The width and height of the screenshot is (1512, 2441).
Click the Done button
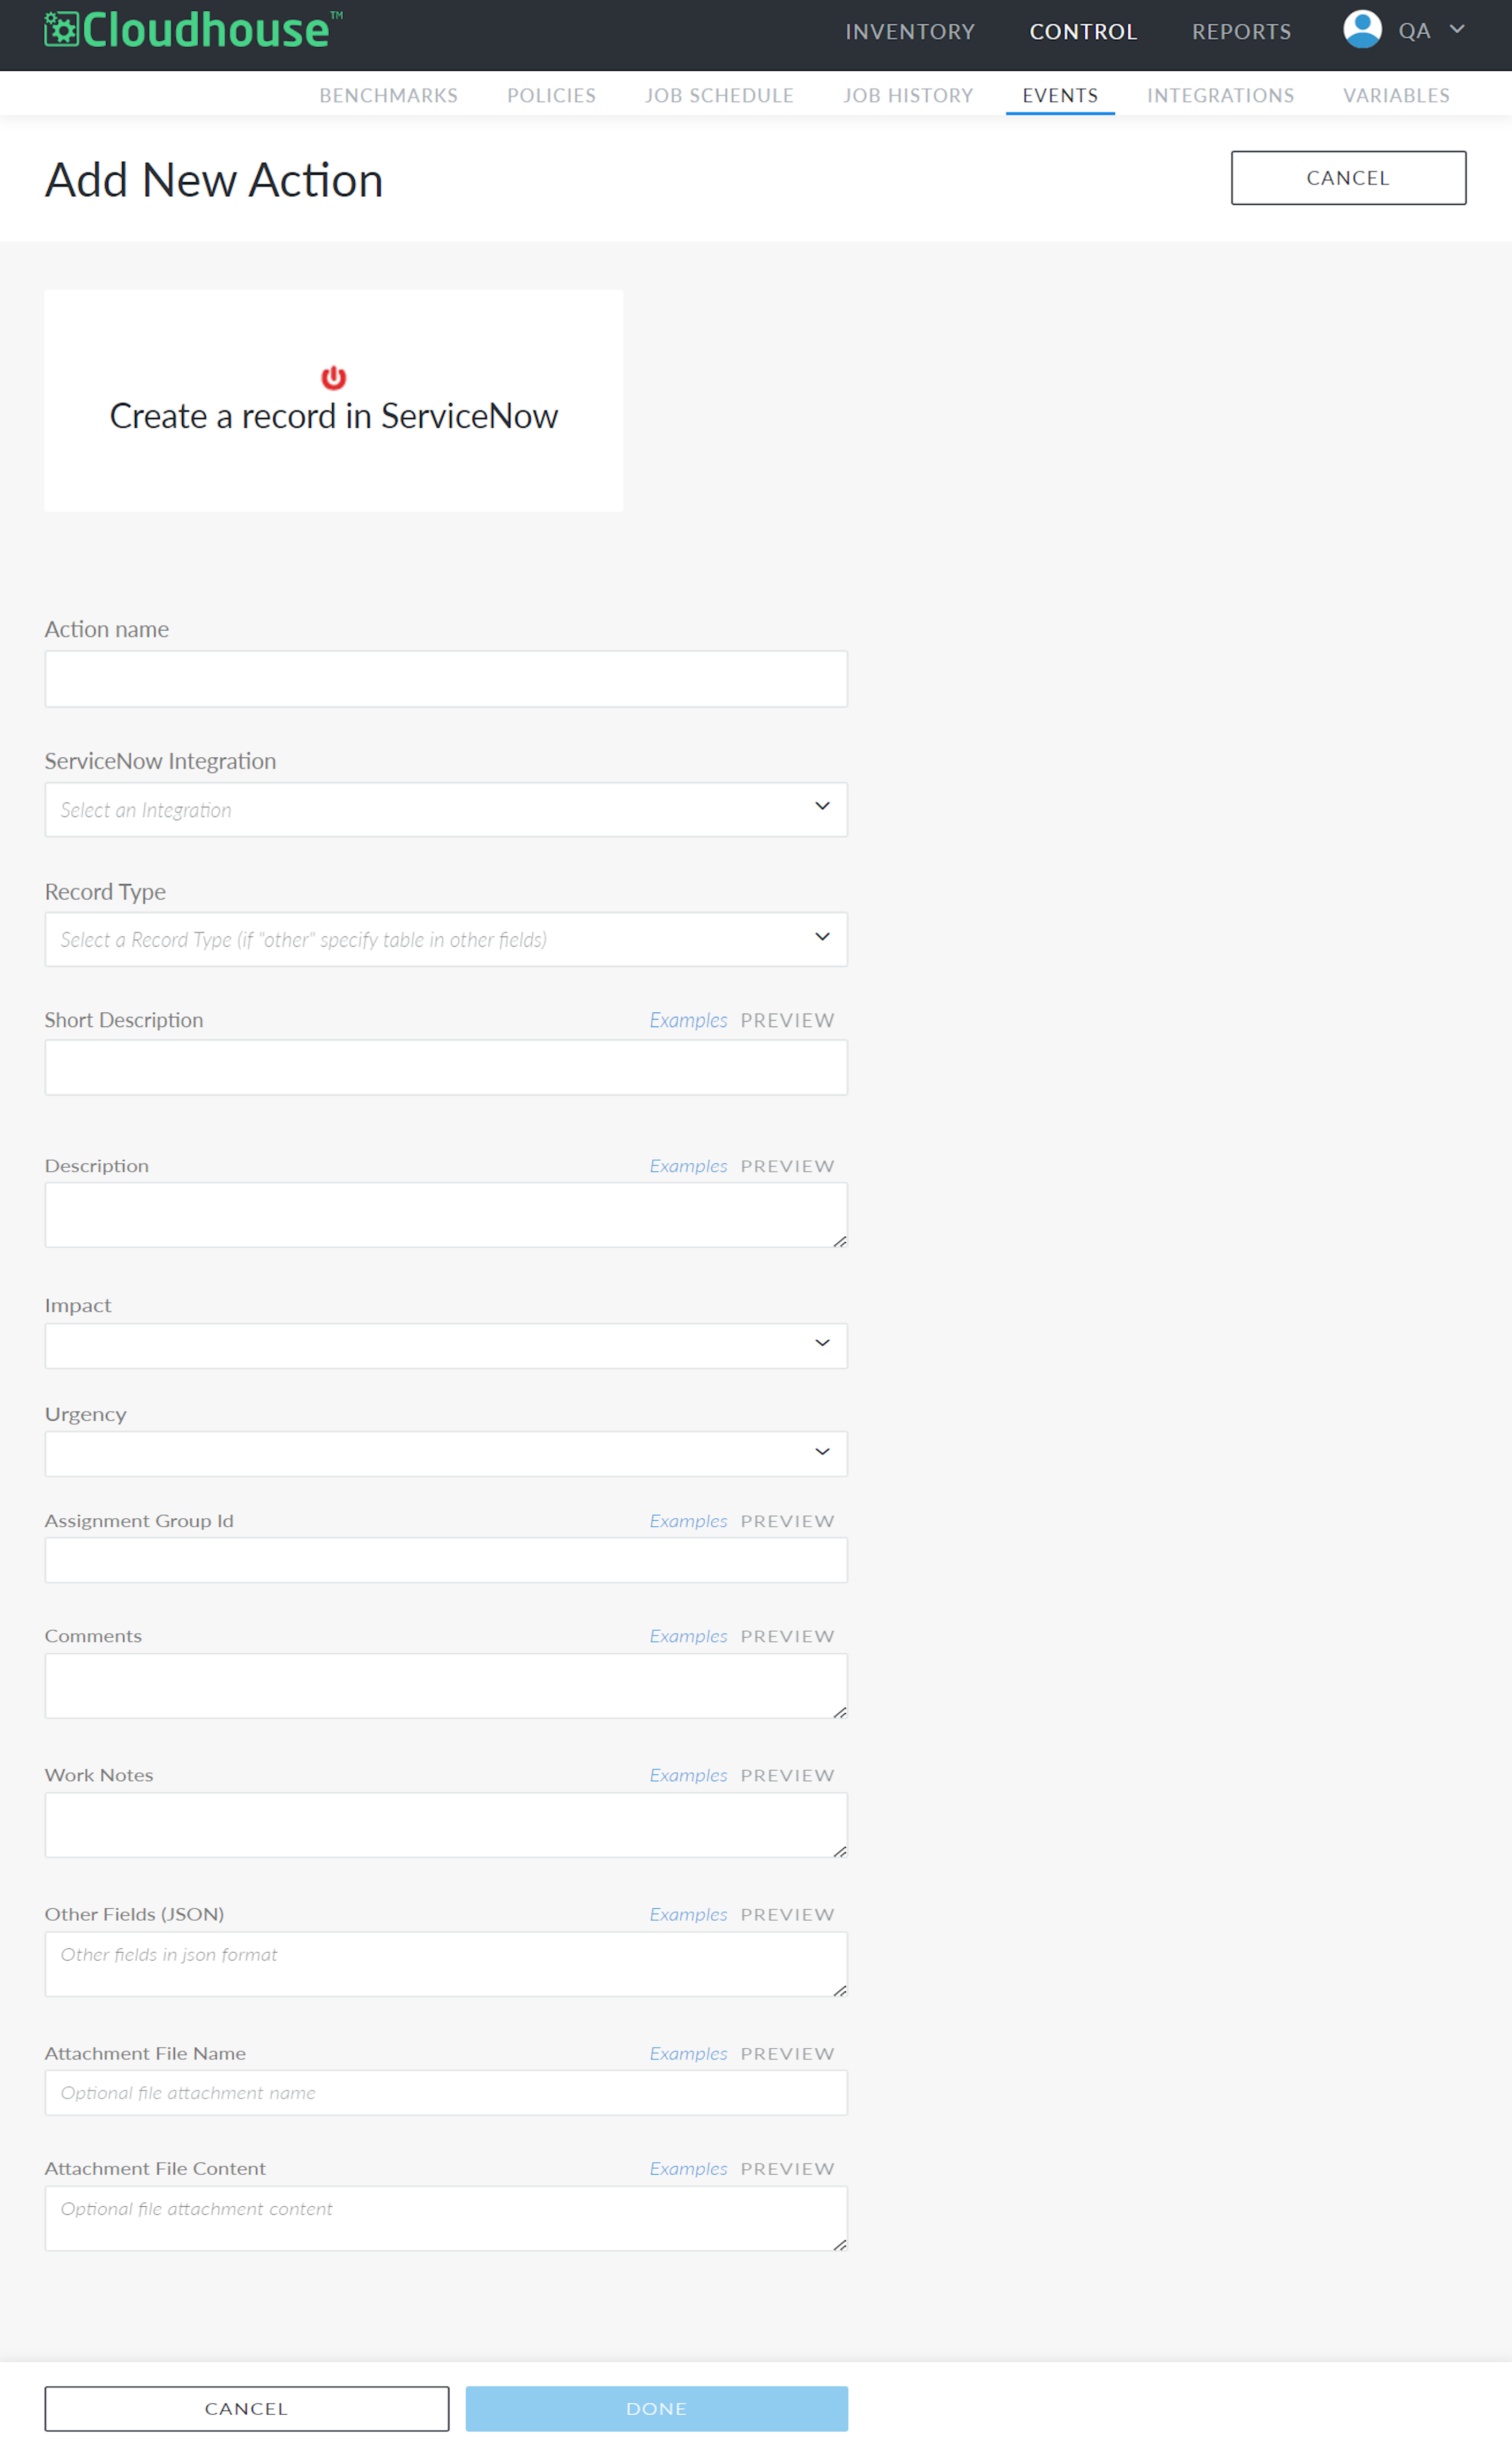coord(656,2409)
